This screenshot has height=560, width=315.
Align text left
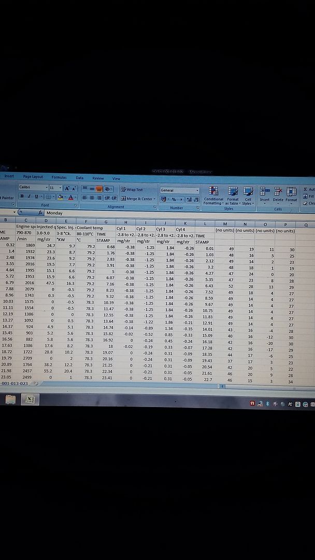[85, 198]
